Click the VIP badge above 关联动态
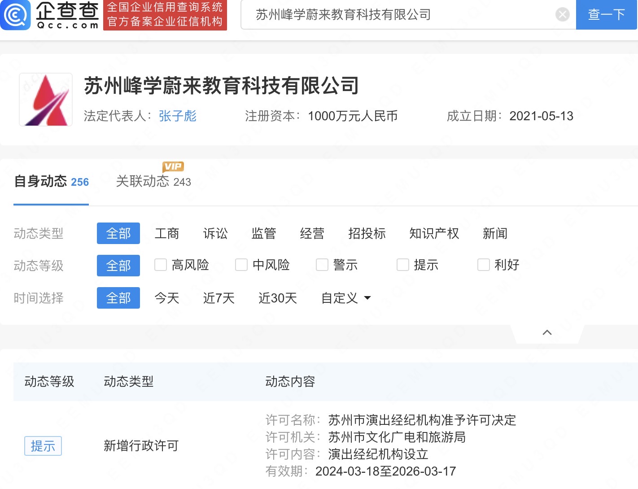This screenshot has width=638, height=489. click(x=173, y=166)
